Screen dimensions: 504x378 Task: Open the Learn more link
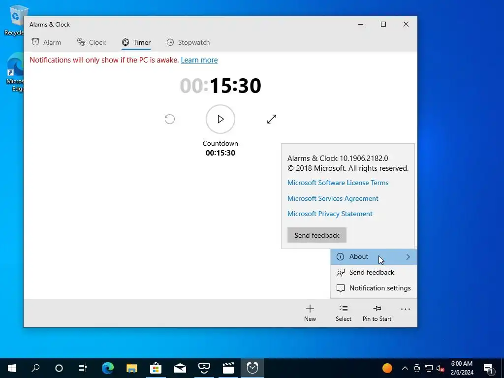click(x=199, y=60)
